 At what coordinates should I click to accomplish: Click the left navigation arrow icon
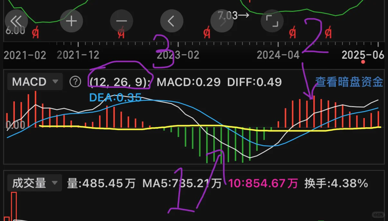pos(172,21)
